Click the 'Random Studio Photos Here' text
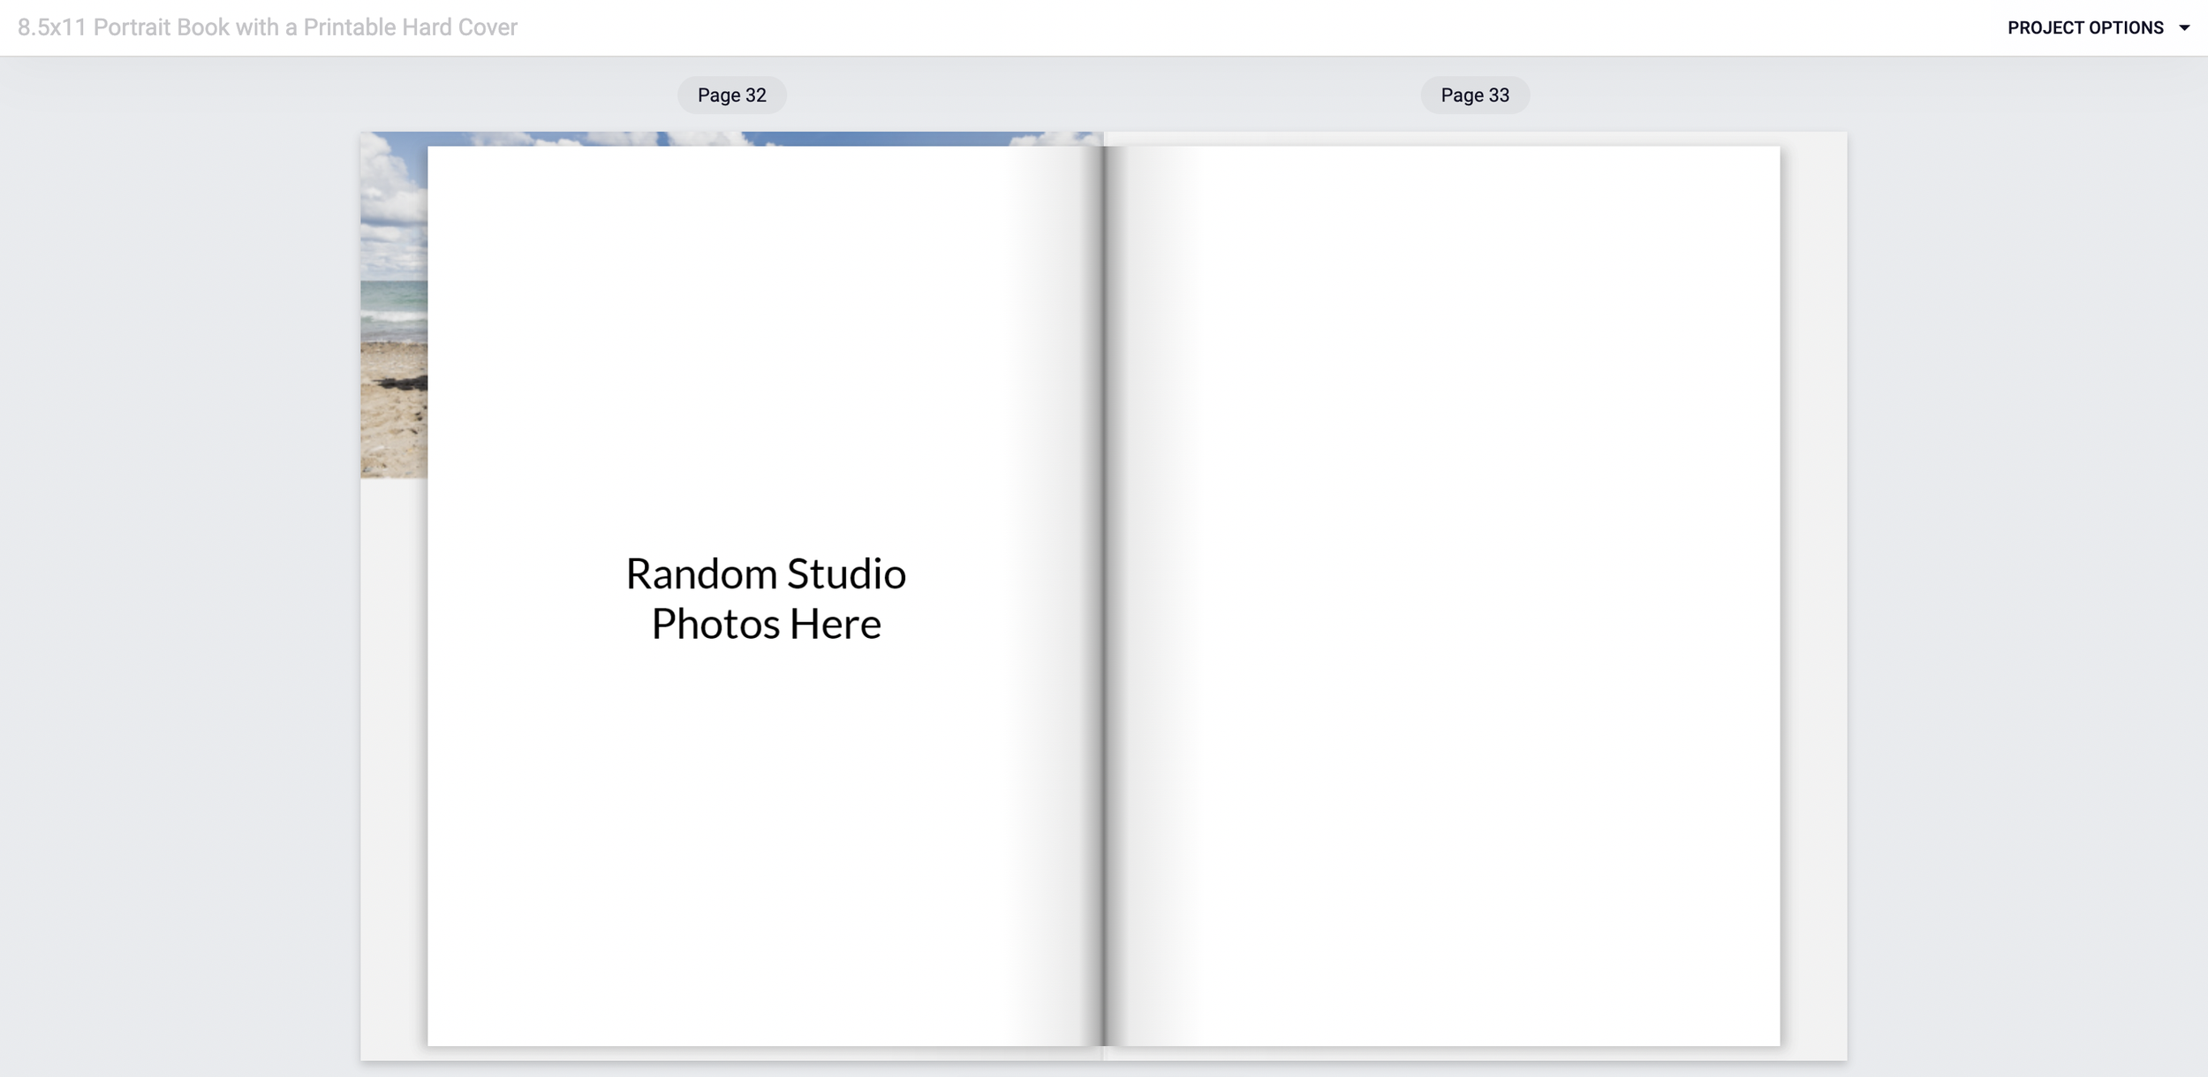The height and width of the screenshot is (1077, 2208). (766, 598)
